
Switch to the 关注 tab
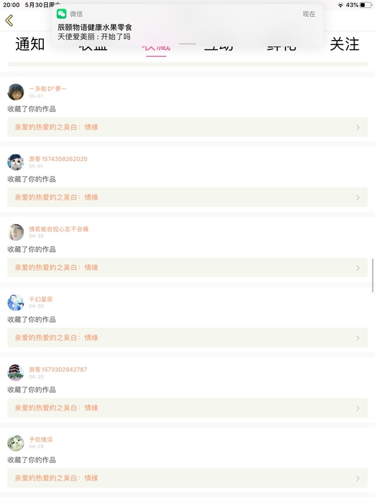click(345, 44)
